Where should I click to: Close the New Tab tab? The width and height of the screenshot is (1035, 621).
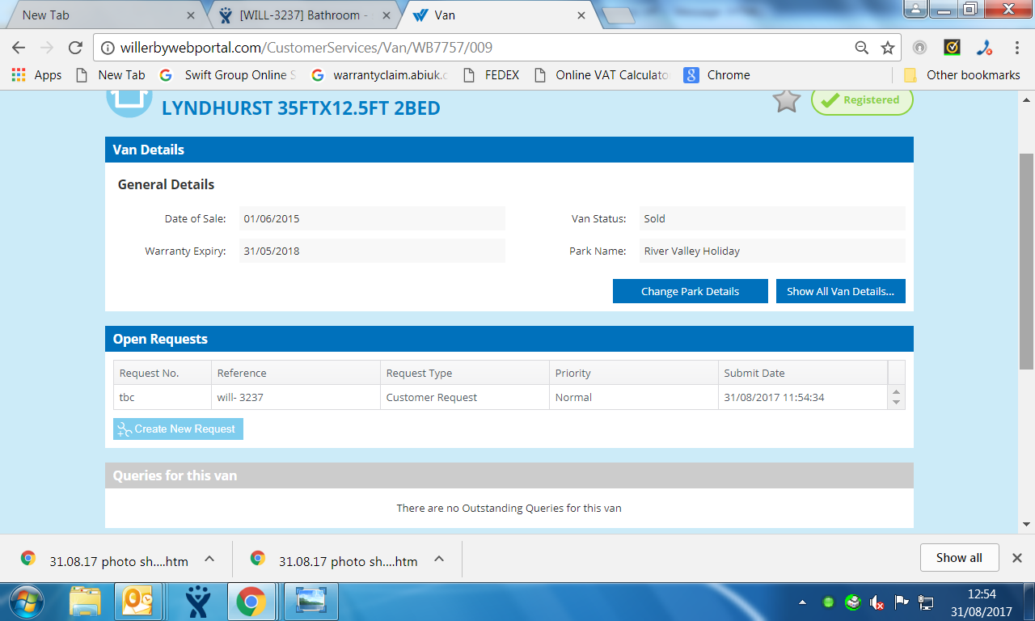pyautogui.click(x=191, y=15)
